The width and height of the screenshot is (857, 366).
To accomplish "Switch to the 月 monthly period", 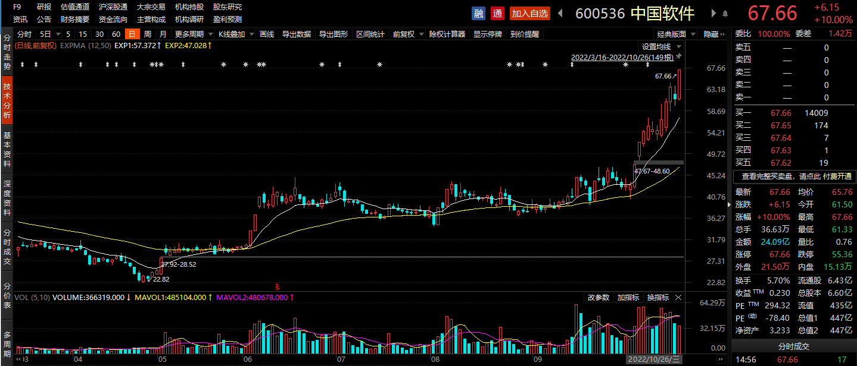I will [x=163, y=34].
